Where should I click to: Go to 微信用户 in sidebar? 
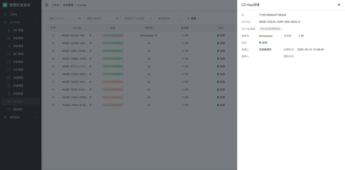[x=21, y=110]
